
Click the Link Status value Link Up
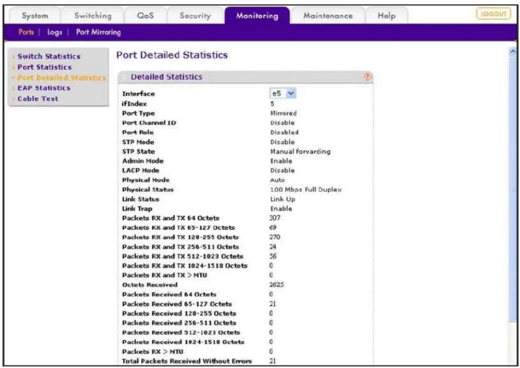pos(283,199)
